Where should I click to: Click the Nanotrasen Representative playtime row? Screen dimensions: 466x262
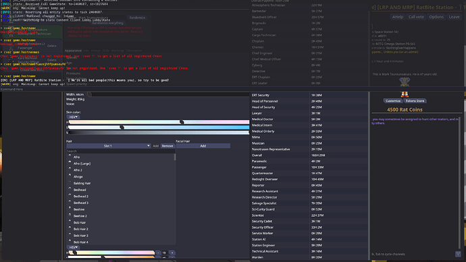pyautogui.click(x=309, y=149)
